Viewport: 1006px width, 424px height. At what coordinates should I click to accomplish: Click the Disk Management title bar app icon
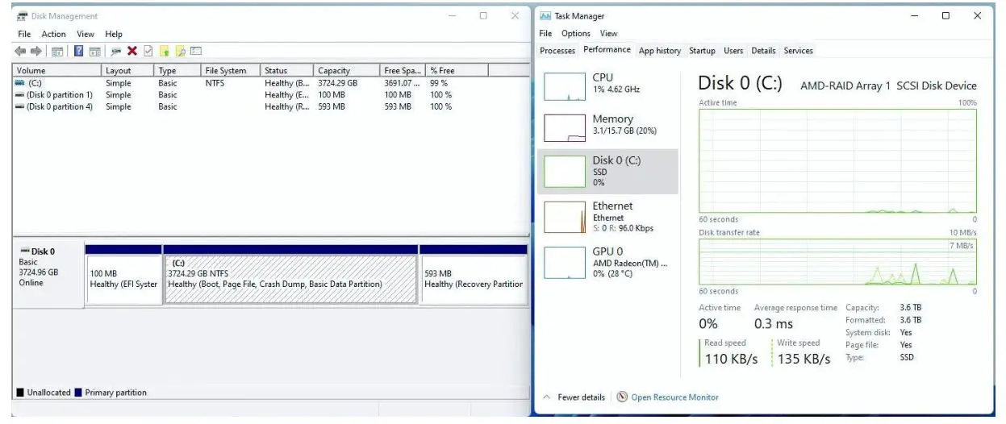tap(23, 16)
